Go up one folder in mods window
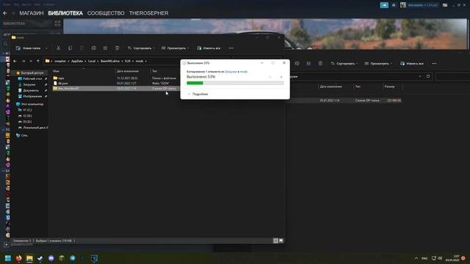470x264 pixels. (x=38, y=61)
